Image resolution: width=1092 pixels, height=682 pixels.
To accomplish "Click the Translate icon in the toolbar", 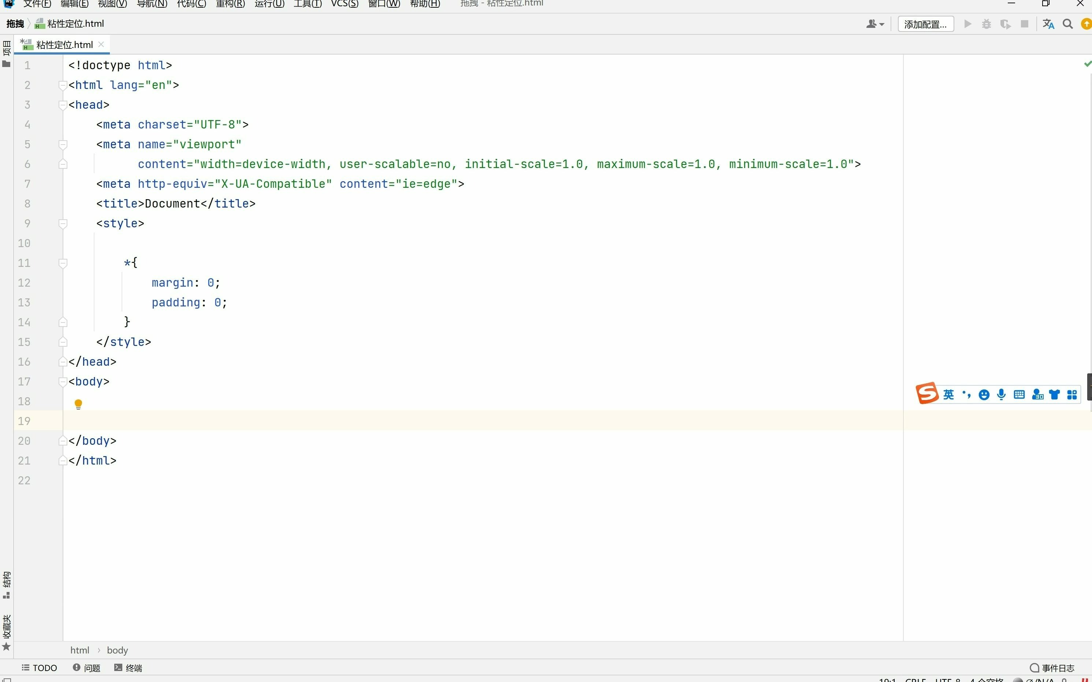I will tap(1048, 25).
